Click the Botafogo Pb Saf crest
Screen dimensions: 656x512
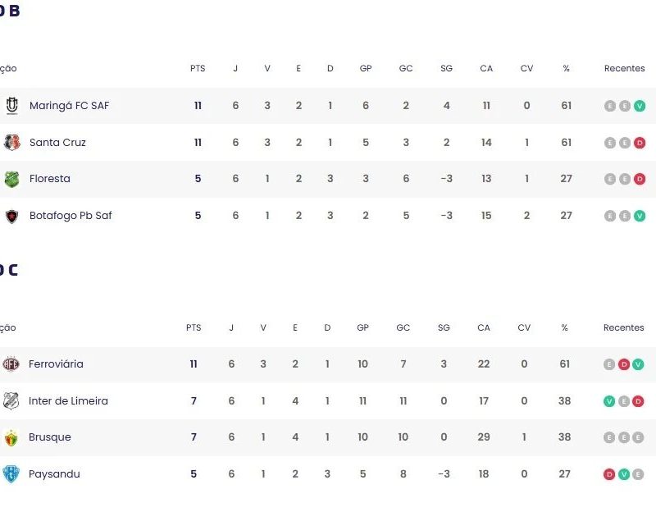click(x=11, y=216)
